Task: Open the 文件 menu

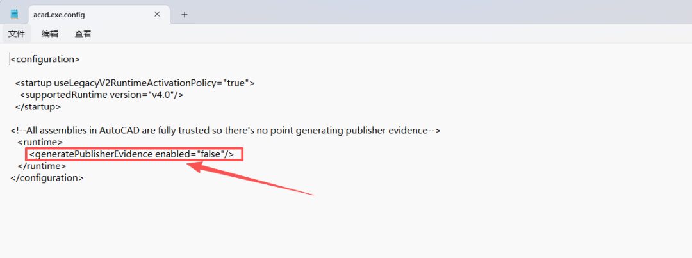Action: (x=17, y=34)
